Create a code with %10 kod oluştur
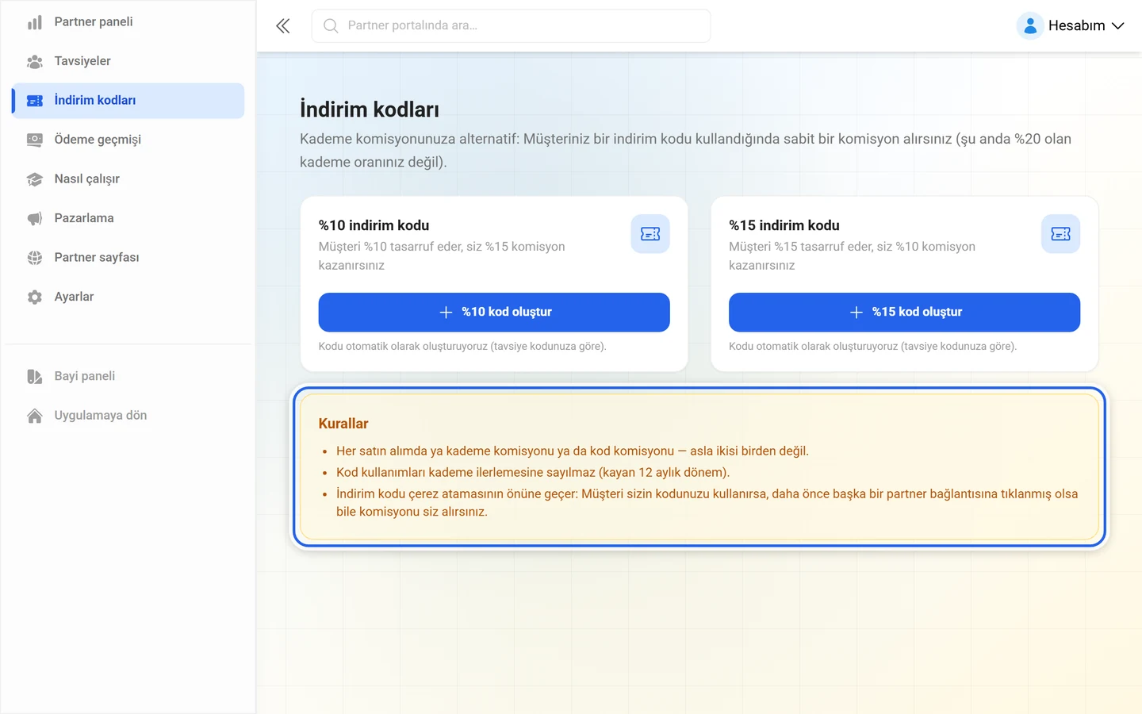This screenshot has width=1142, height=714. click(x=494, y=313)
